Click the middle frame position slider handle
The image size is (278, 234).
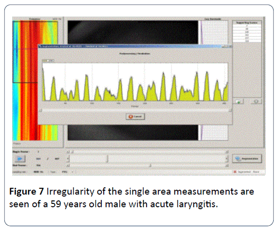(x=107, y=159)
